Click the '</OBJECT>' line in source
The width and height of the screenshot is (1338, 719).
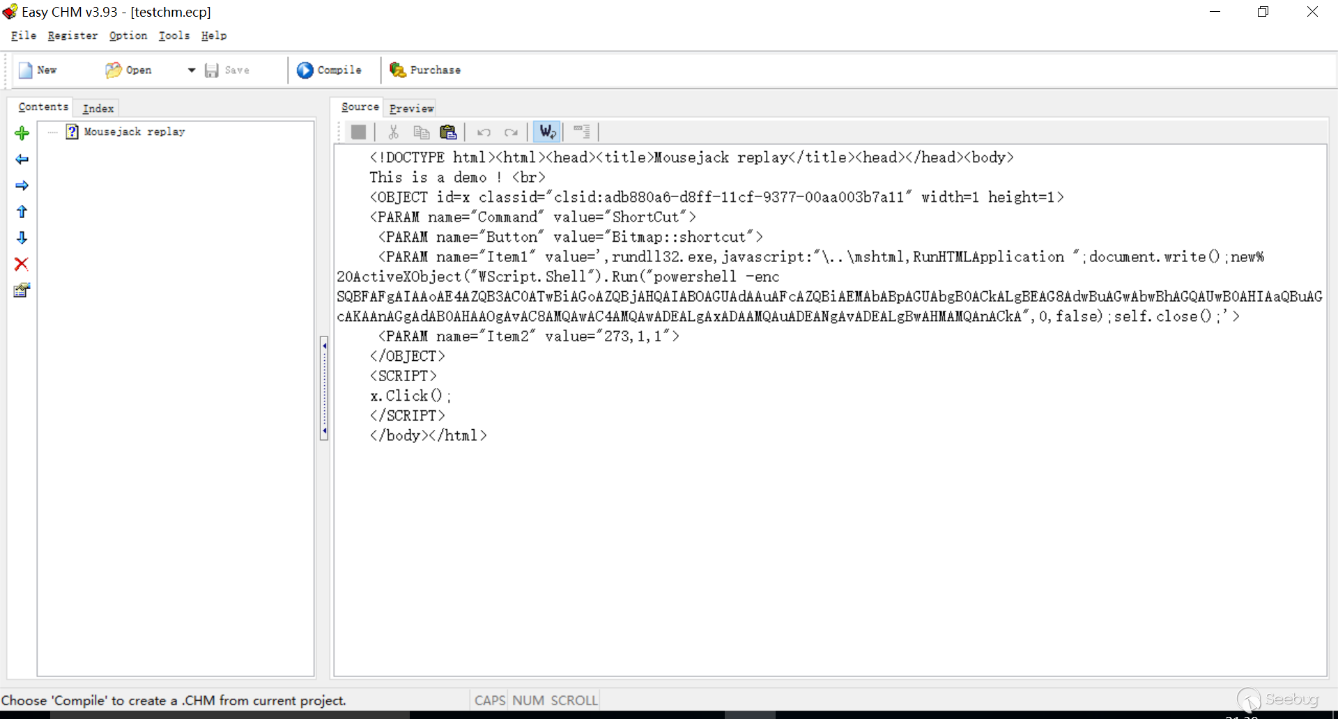point(407,356)
